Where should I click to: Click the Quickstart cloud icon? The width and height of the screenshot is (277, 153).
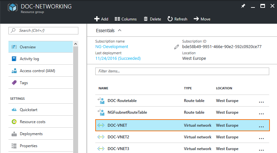(x=14, y=109)
